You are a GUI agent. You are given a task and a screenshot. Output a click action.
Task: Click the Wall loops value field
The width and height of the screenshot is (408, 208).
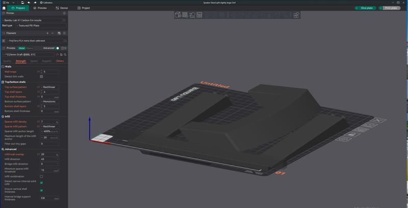click(x=51, y=72)
